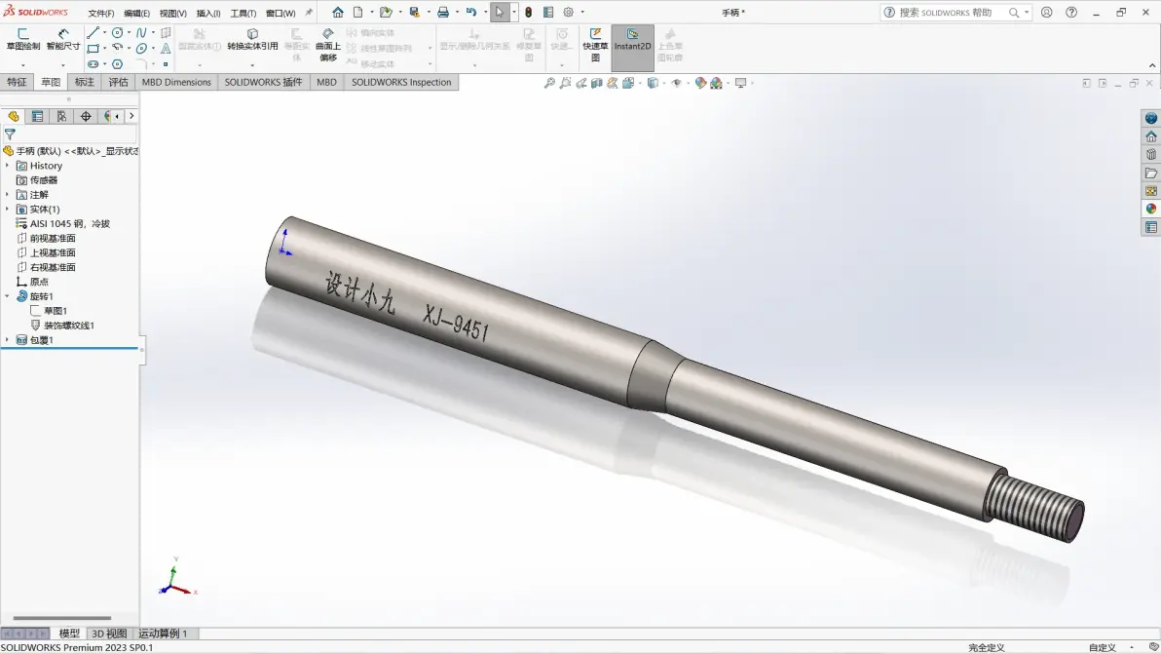The width and height of the screenshot is (1161, 654).
Task: Click the New document icon
Action: pyautogui.click(x=357, y=13)
